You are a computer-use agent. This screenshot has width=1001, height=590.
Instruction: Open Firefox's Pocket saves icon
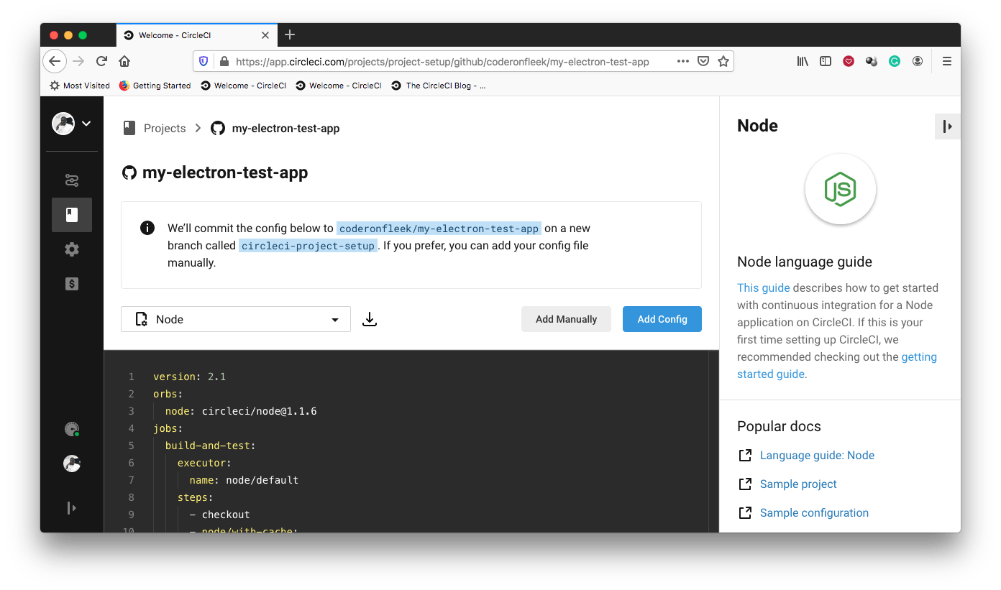coord(849,61)
